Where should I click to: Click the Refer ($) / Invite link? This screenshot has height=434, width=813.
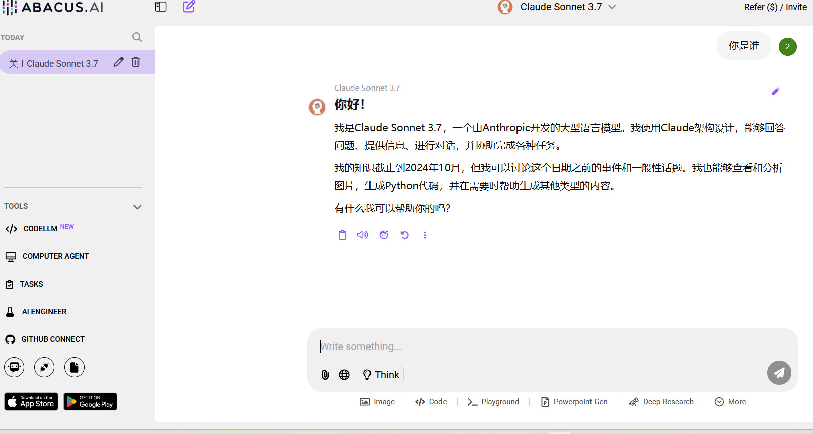[775, 7]
